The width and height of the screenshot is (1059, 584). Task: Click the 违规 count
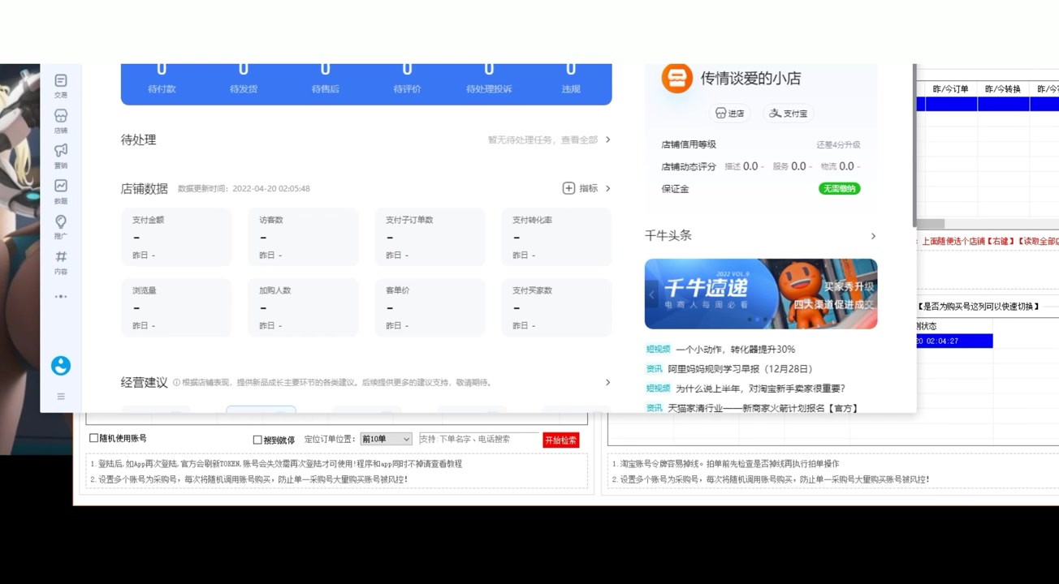click(571, 70)
